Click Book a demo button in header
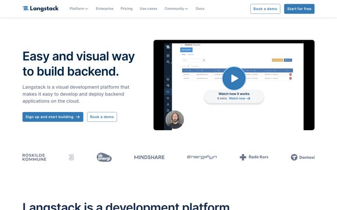Image resolution: width=337 pixels, height=210 pixels. coord(265,9)
